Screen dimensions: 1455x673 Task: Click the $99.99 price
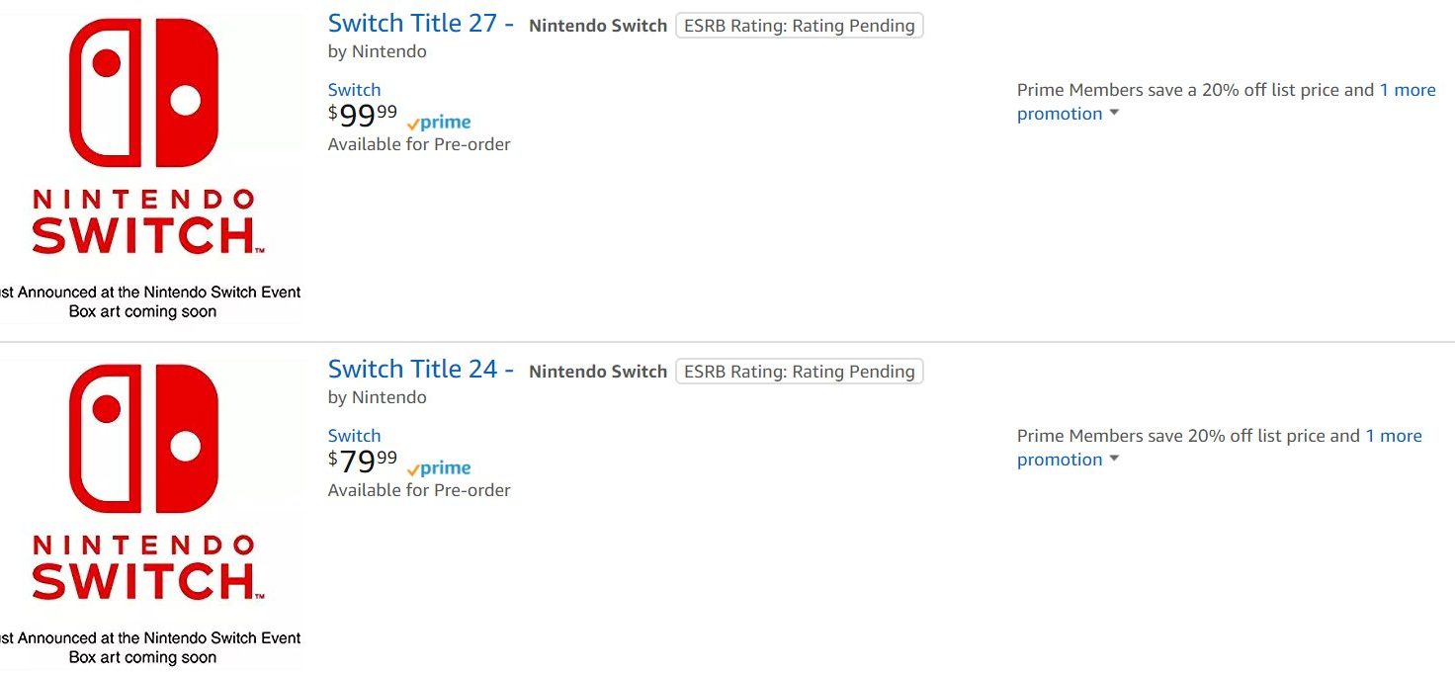[x=363, y=116]
